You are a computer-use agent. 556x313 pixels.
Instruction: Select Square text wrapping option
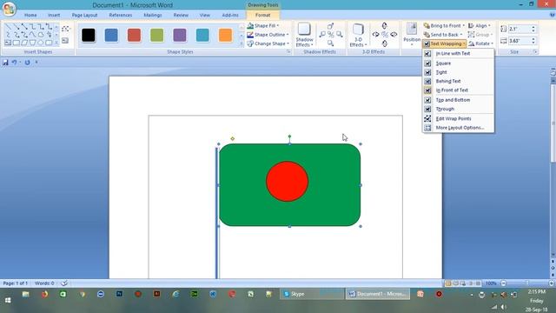(458, 63)
